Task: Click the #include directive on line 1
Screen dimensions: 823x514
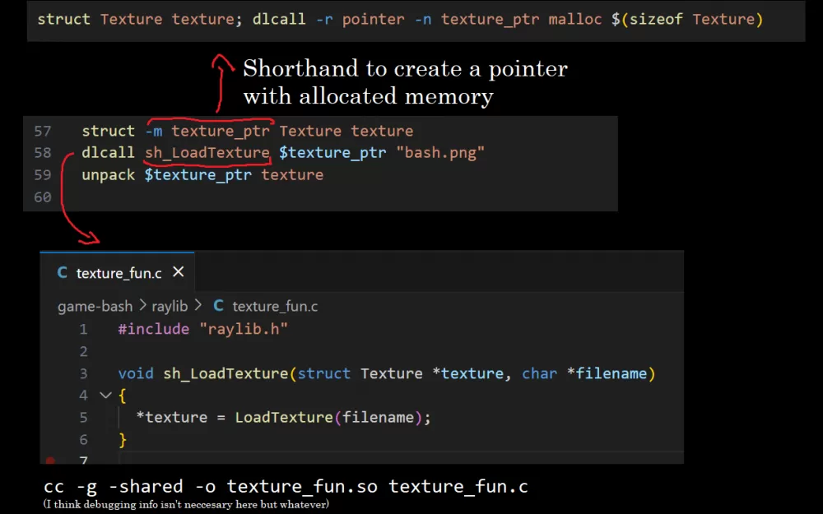Action: pos(154,329)
